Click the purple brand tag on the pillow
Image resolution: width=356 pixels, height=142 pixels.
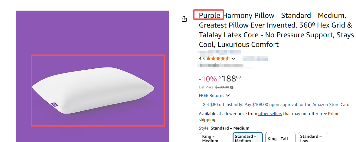pos(54,105)
